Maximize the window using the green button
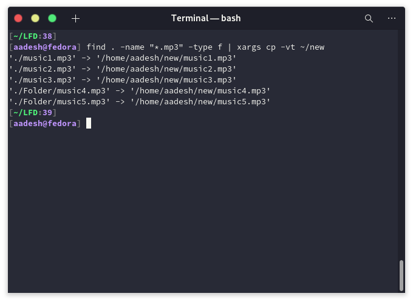The image size is (413, 302). point(52,18)
